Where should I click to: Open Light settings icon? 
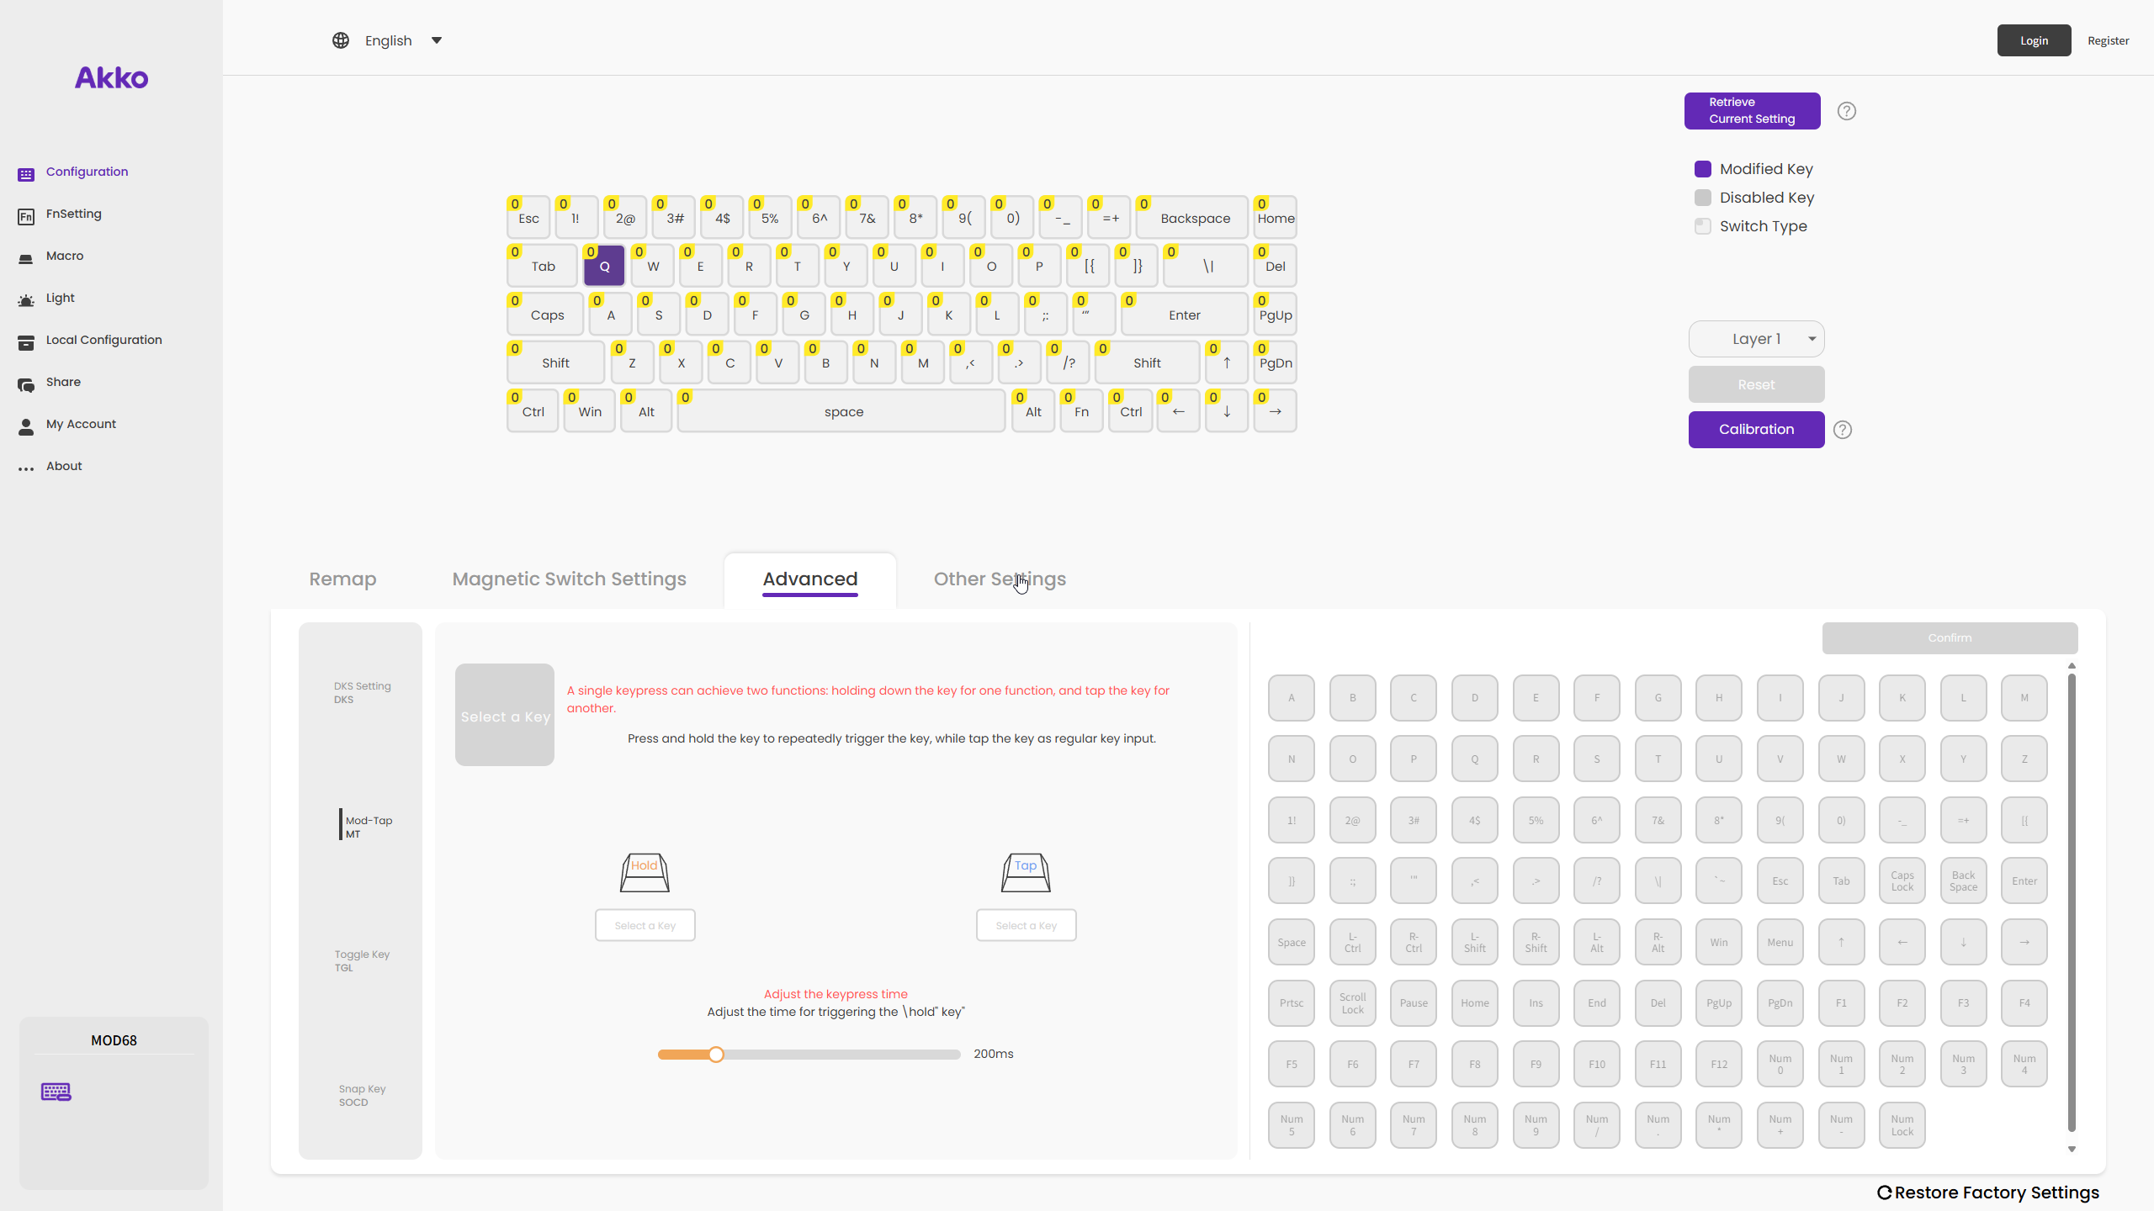(x=26, y=300)
